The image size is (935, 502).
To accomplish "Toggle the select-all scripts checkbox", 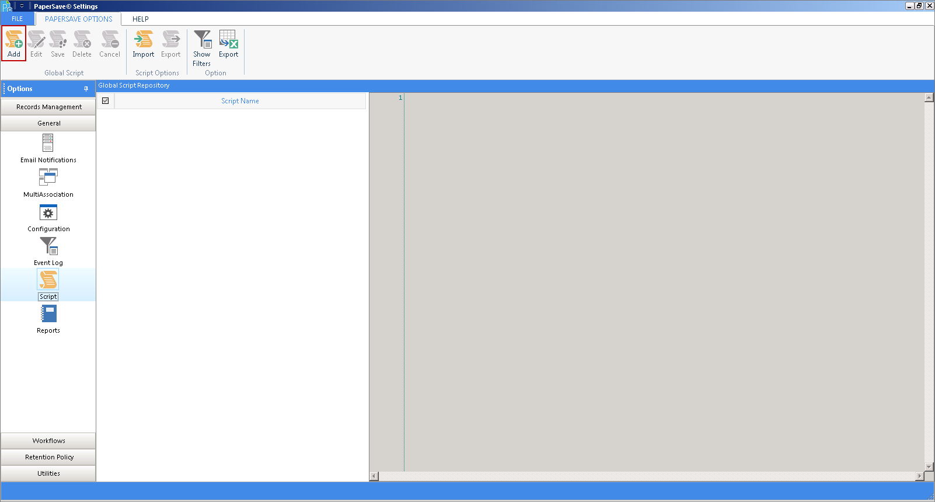I will tap(106, 100).
